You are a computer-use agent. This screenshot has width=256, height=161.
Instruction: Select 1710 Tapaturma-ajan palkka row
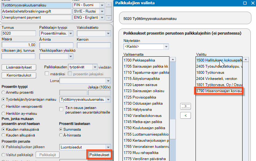[146, 73]
